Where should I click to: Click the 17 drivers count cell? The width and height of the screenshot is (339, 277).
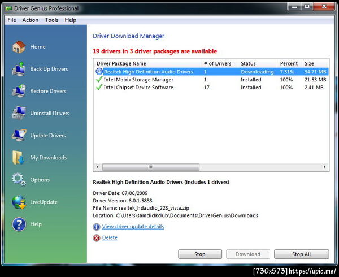(206, 88)
